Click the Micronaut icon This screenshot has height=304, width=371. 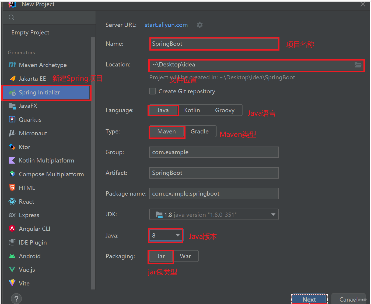[12, 133]
